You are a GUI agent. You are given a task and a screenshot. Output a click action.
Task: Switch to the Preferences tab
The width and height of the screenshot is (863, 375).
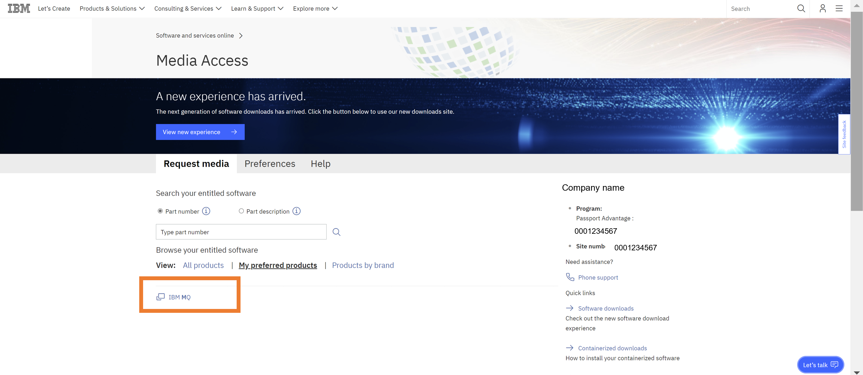270,164
